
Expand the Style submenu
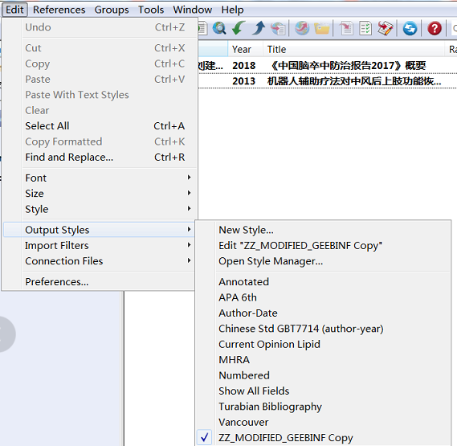coord(99,209)
